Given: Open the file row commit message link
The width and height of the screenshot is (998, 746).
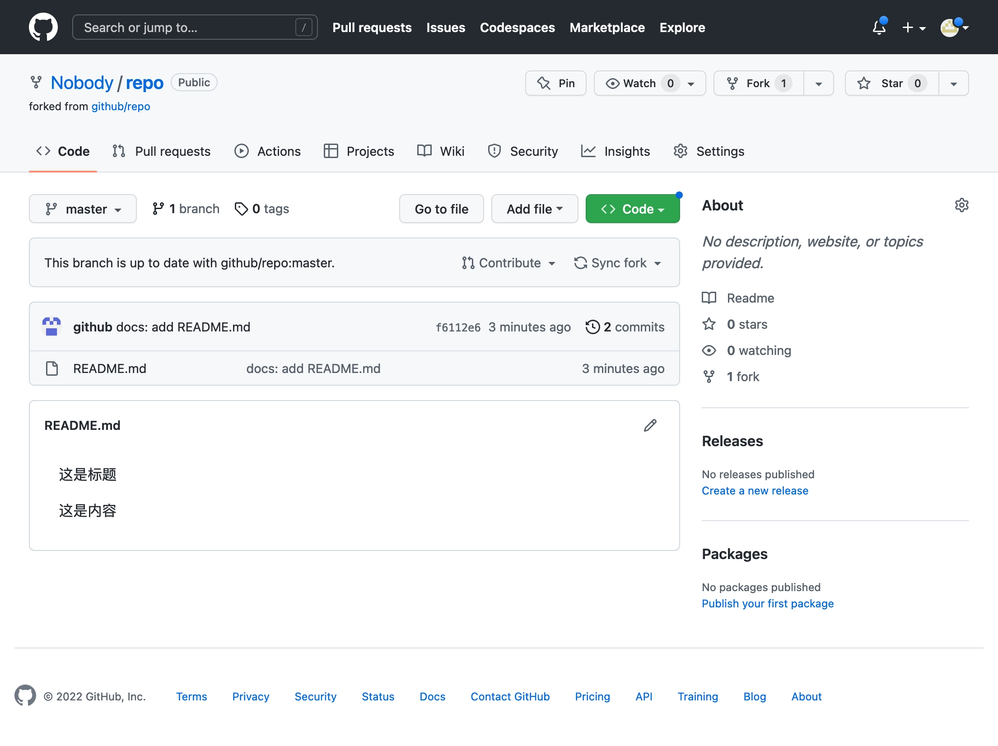Looking at the screenshot, I should (x=313, y=368).
